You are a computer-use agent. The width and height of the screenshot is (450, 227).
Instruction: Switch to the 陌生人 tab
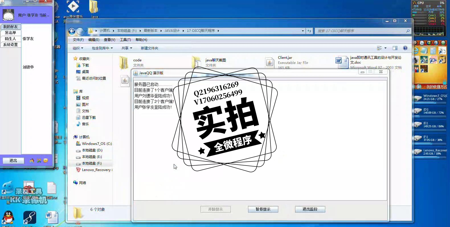[11, 39]
